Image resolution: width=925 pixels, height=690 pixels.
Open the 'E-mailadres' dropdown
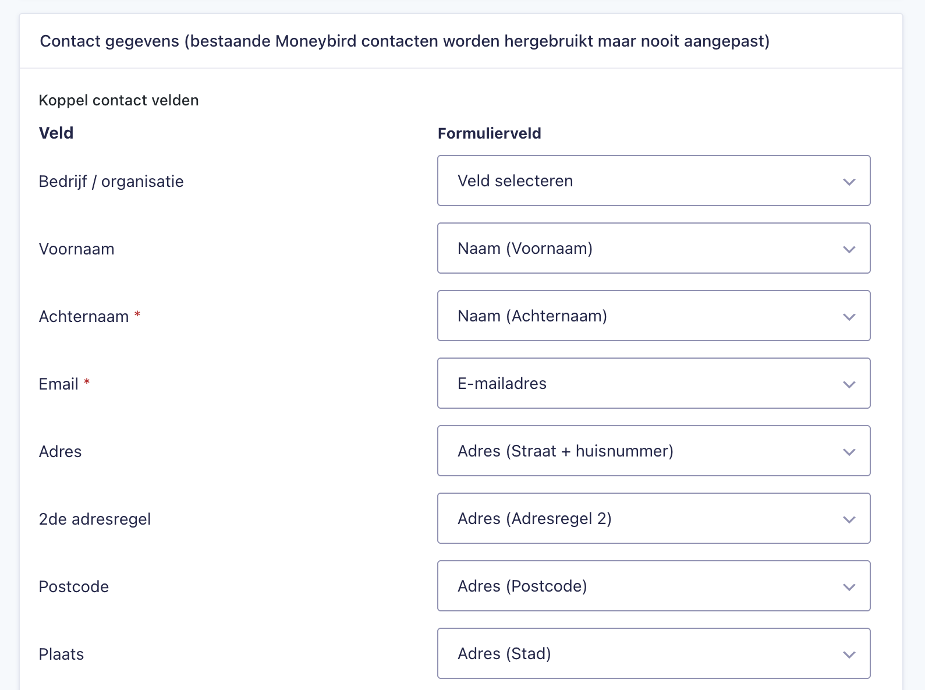pos(653,383)
